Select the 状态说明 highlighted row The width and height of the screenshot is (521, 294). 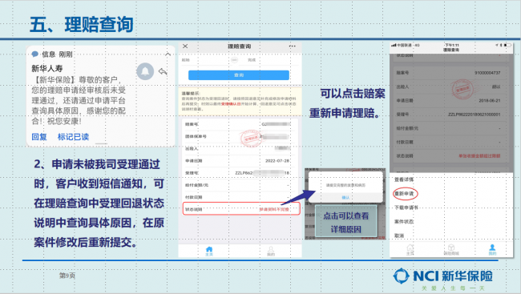pyautogui.click(x=241, y=209)
